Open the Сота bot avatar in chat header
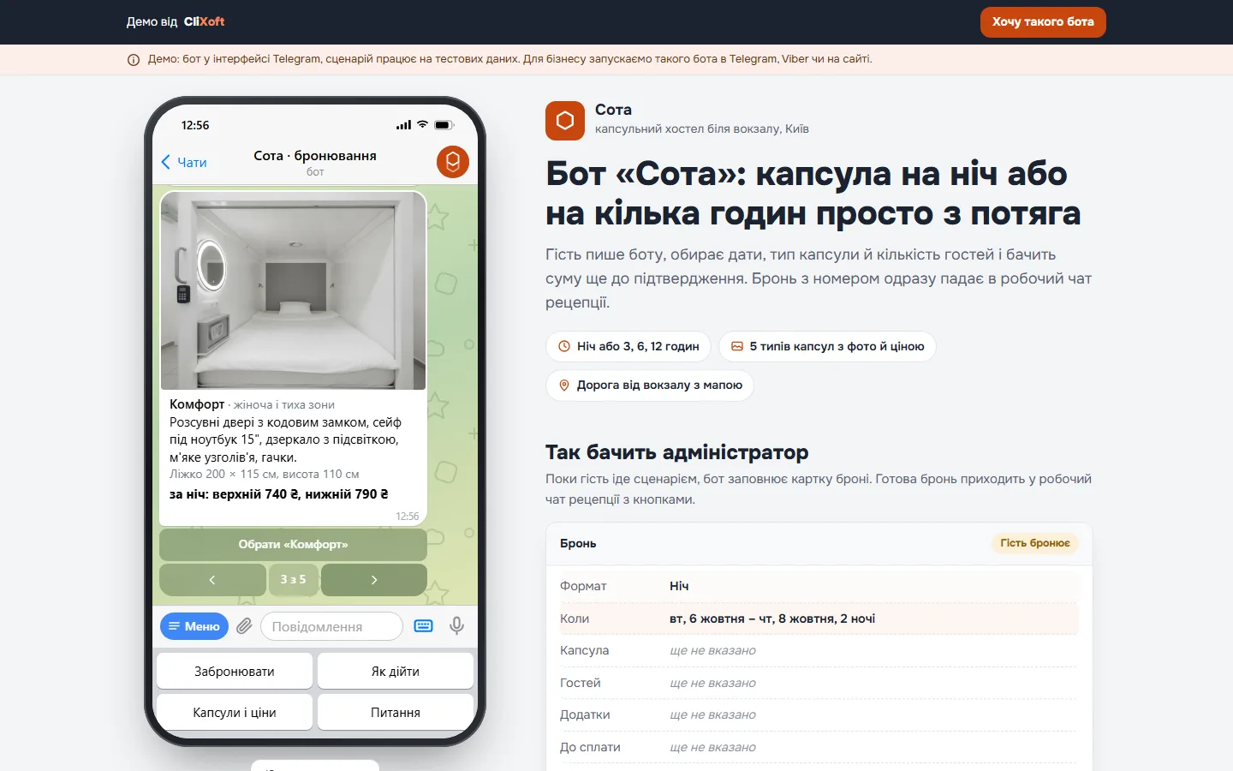This screenshot has width=1233, height=771. pos(453,161)
